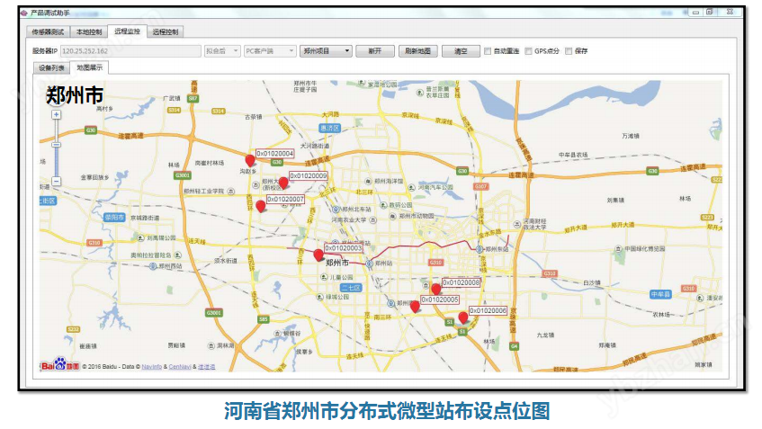Check the 保存 checkbox
Screen dimensions: 762x429
tap(569, 51)
